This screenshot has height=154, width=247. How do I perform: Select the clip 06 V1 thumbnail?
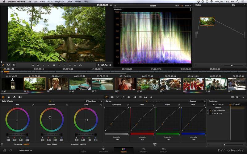coord(125,84)
